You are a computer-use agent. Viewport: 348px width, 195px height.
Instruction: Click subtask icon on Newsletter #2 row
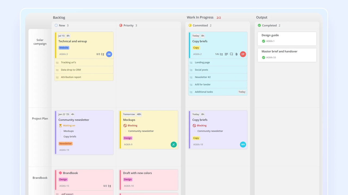click(191, 77)
